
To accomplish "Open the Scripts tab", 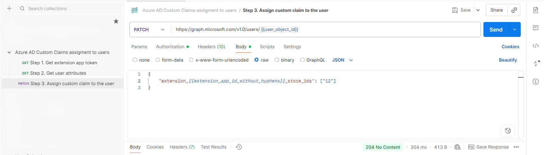I will point(267,47).
